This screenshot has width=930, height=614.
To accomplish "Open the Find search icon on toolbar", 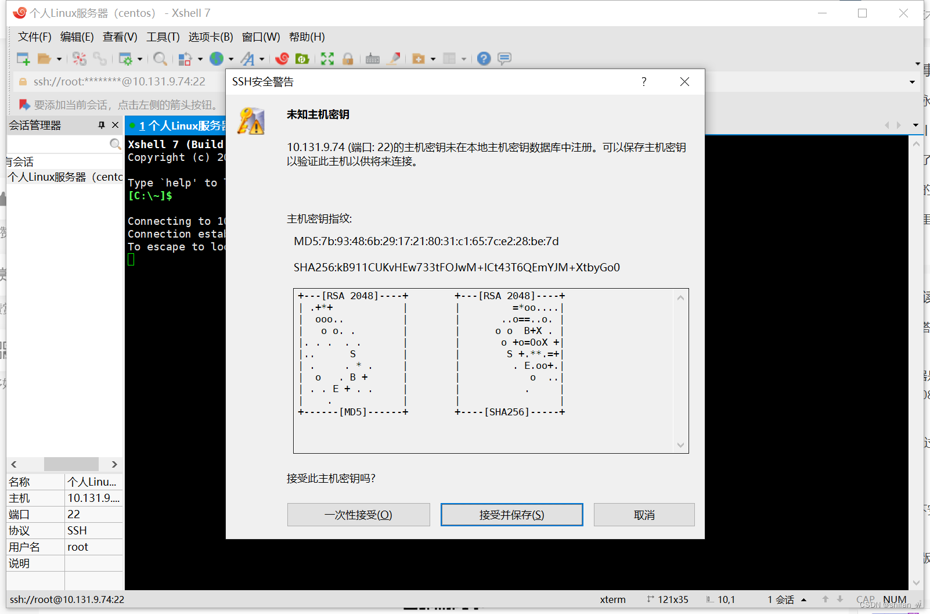I will click(160, 58).
